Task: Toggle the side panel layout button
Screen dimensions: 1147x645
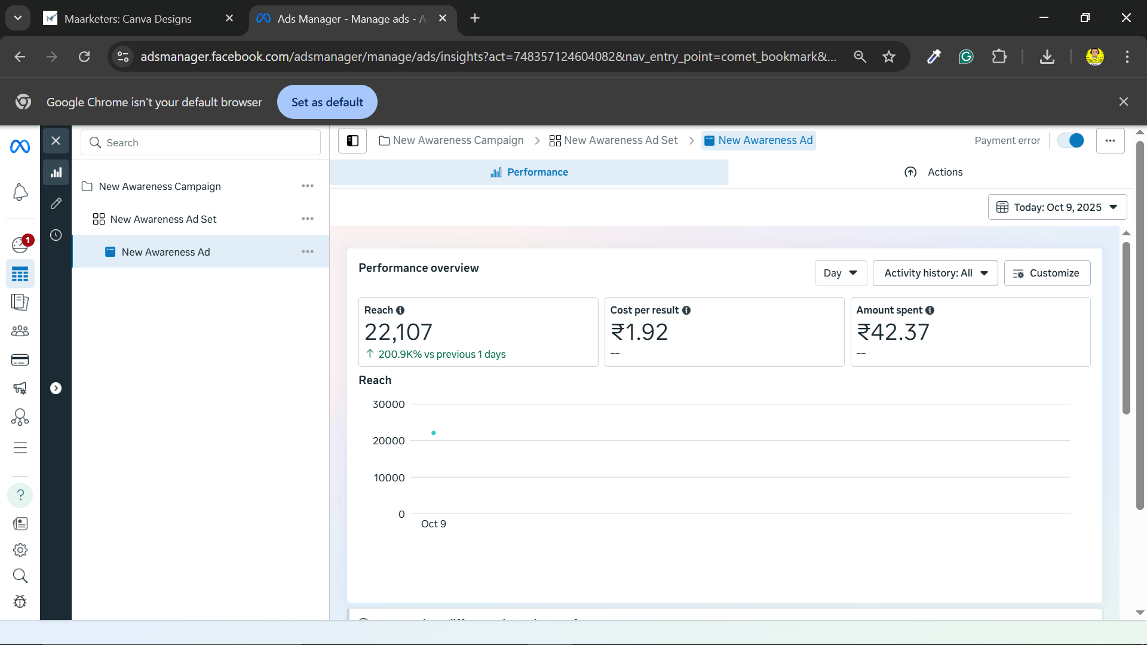Action: coord(352,141)
